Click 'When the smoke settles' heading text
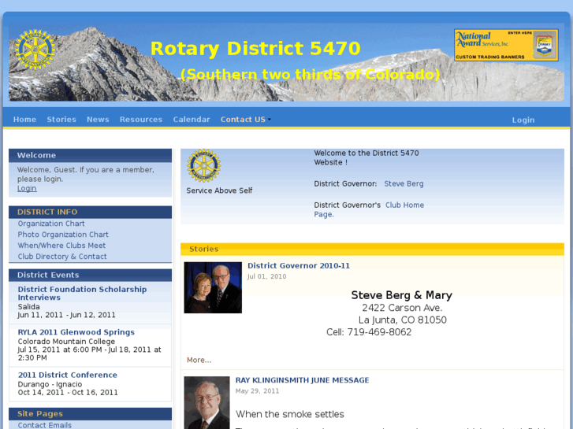573x429 pixels. (x=290, y=414)
